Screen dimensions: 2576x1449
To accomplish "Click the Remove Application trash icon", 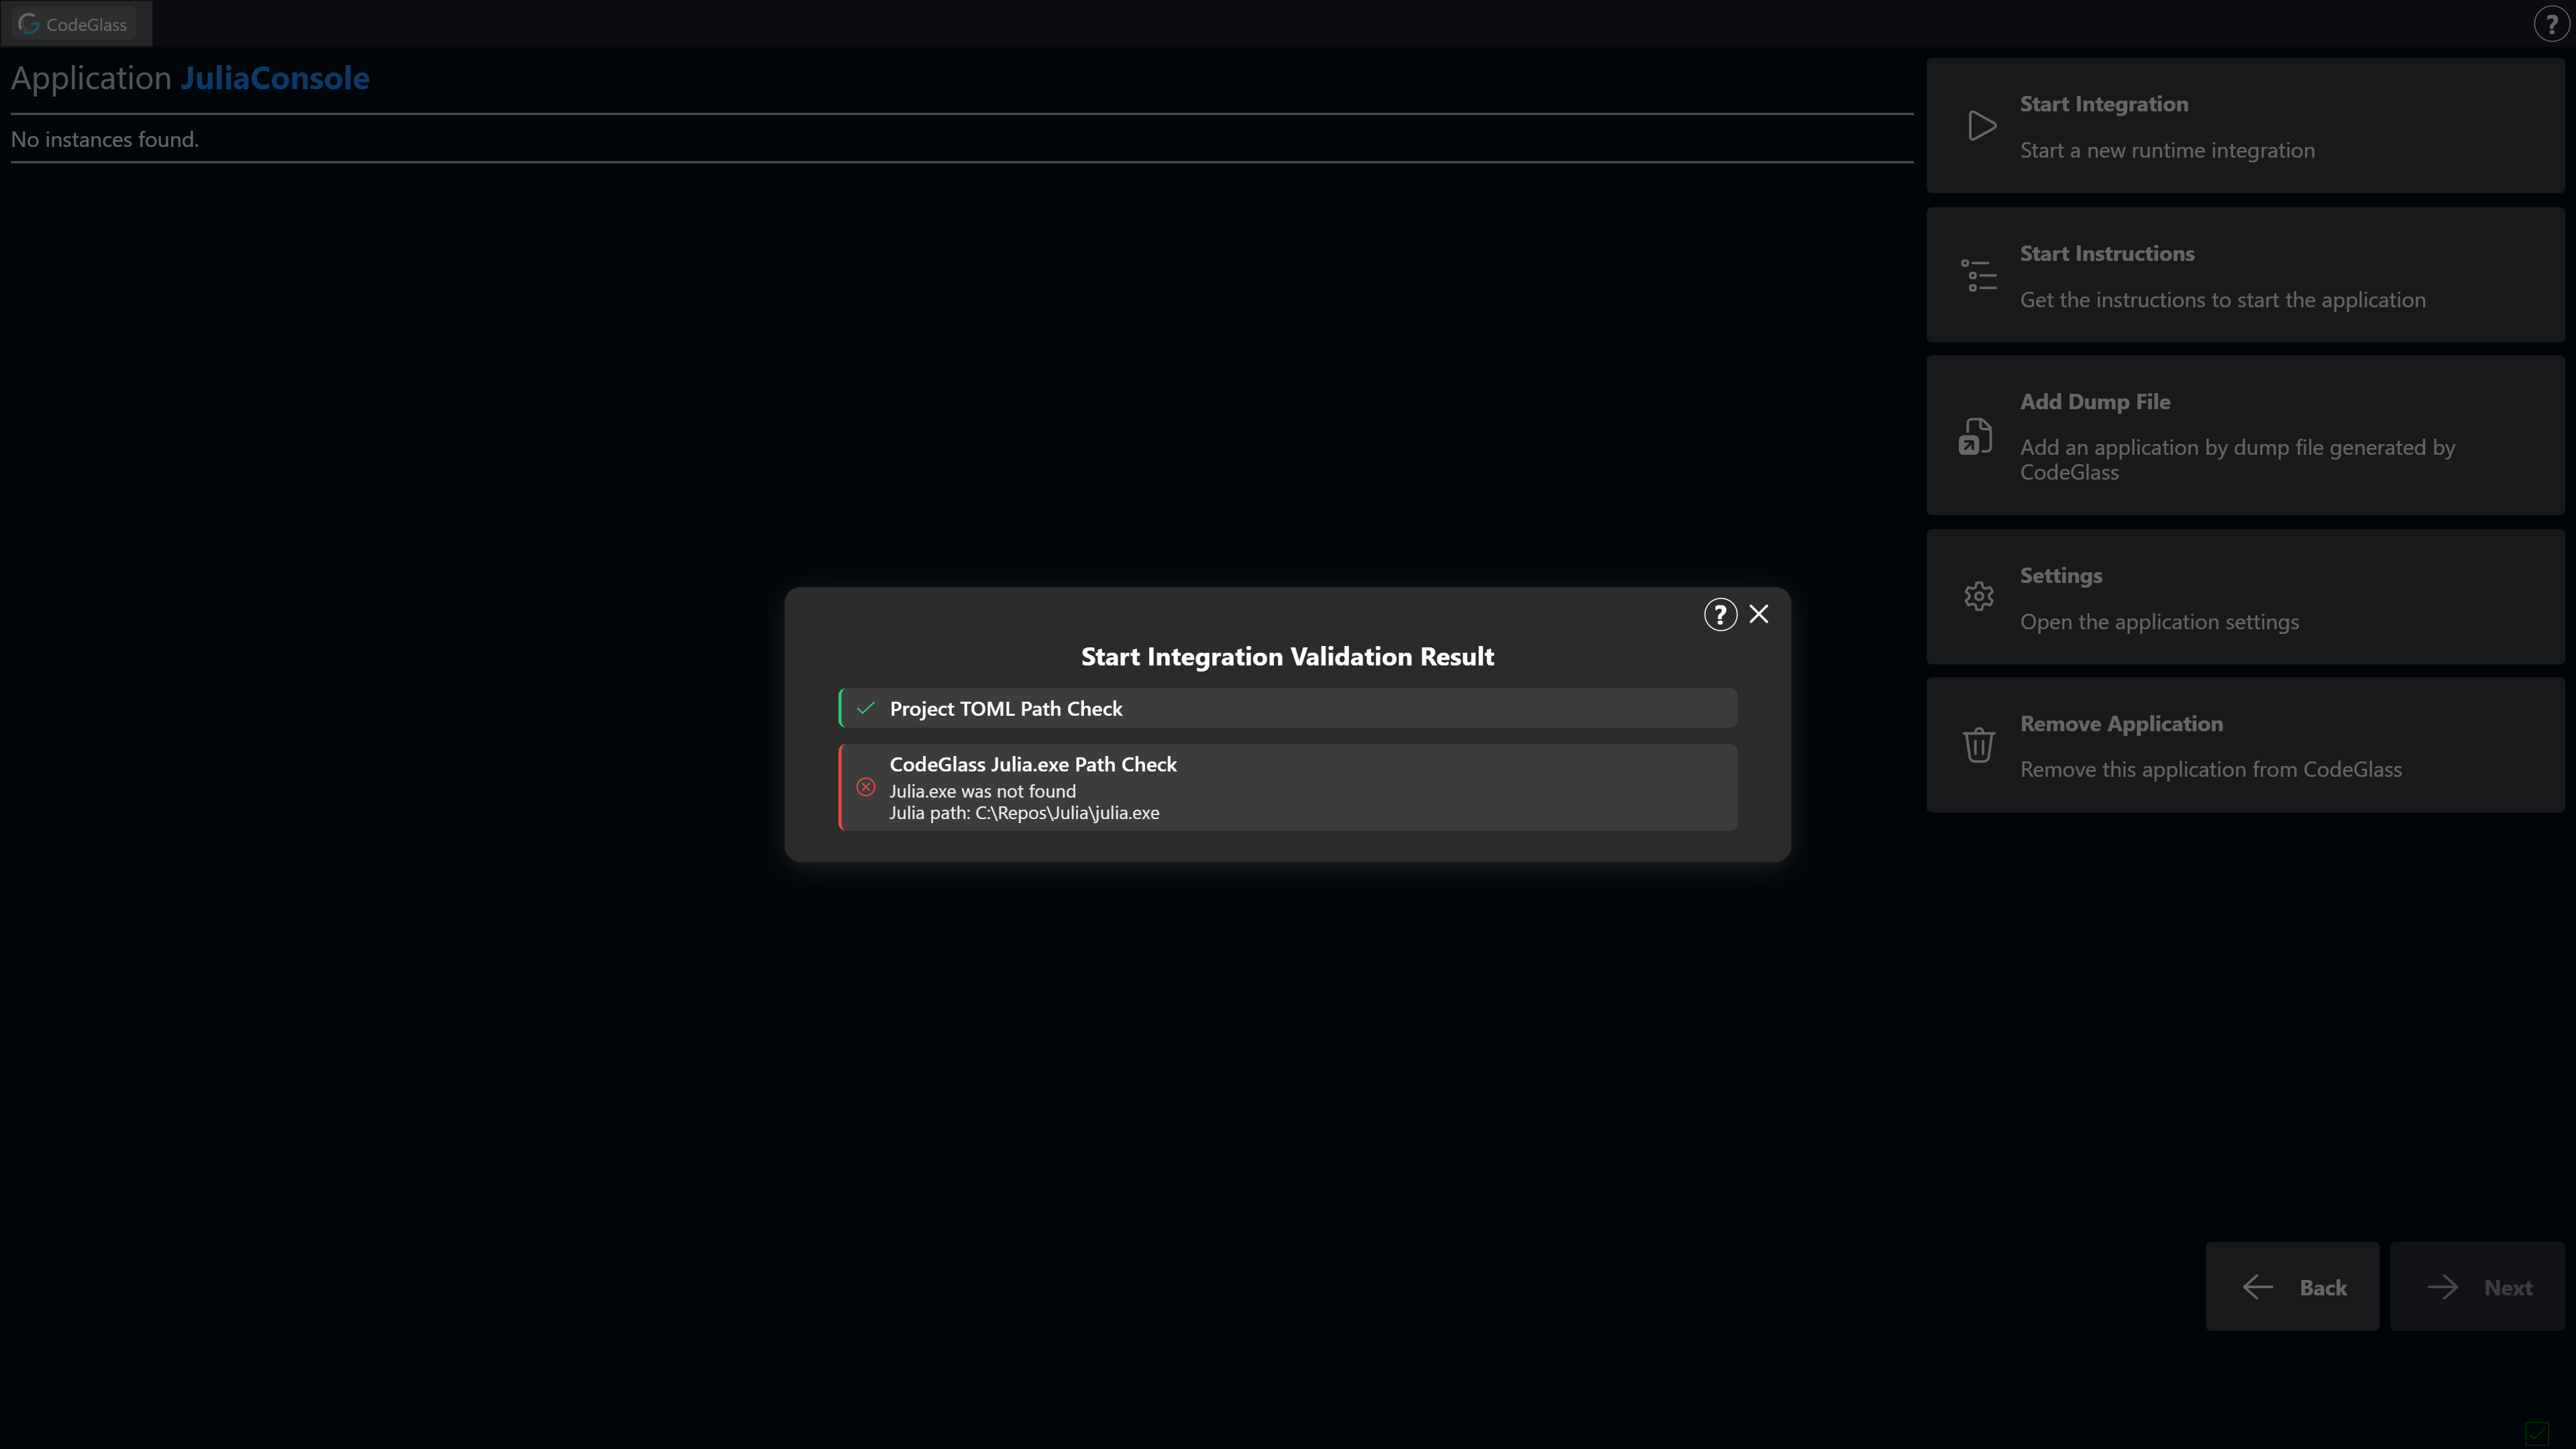I will [1979, 744].
